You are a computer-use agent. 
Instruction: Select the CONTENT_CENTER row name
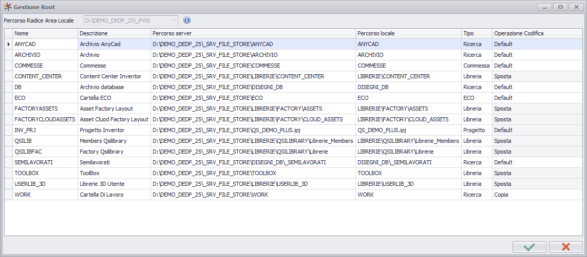pos(38,76)
